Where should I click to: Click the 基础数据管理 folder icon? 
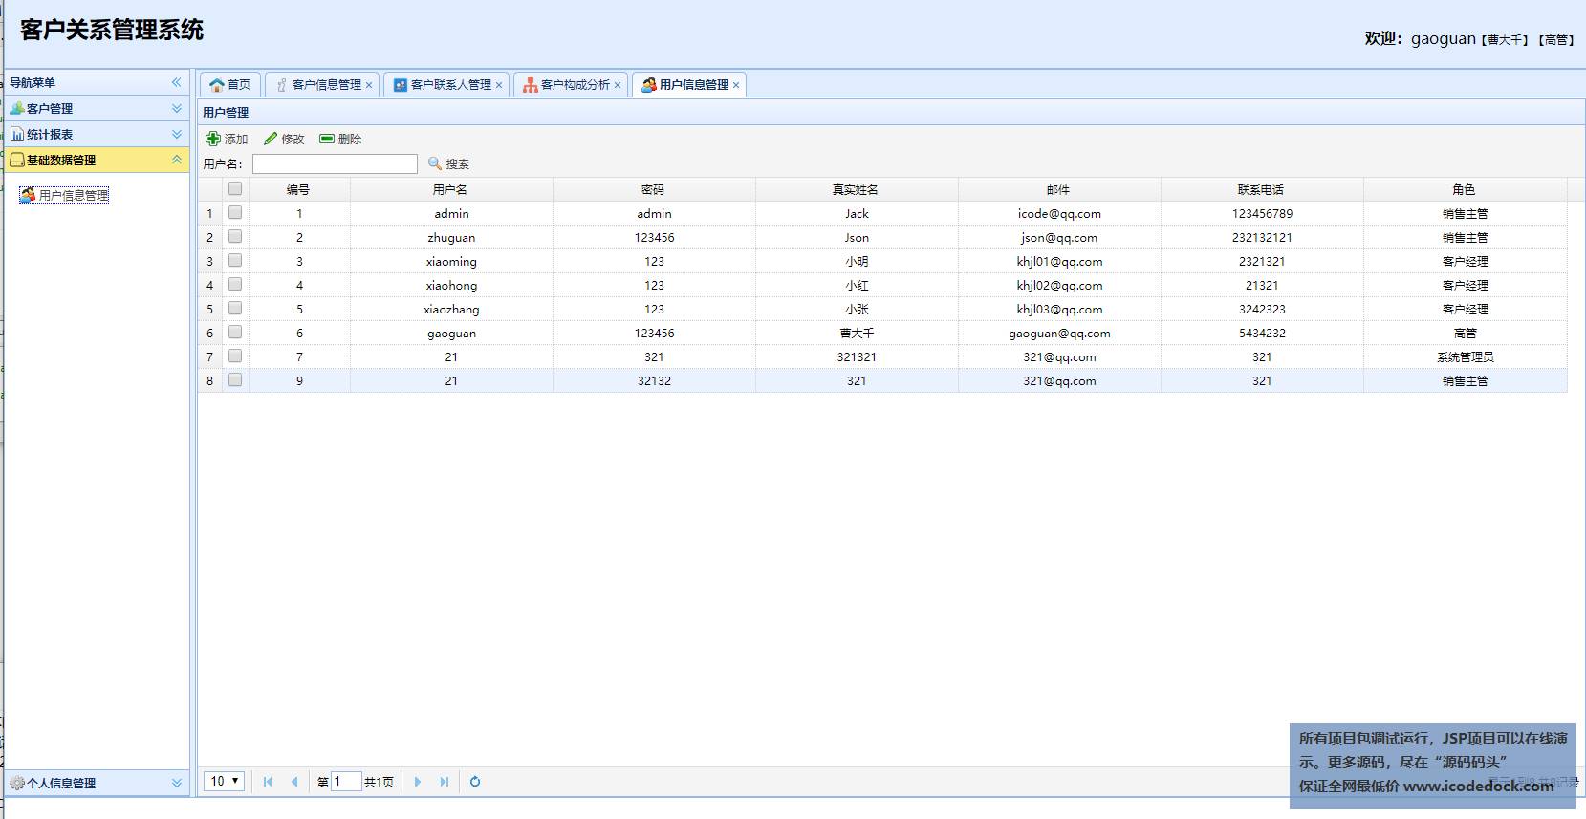[17, 160]
